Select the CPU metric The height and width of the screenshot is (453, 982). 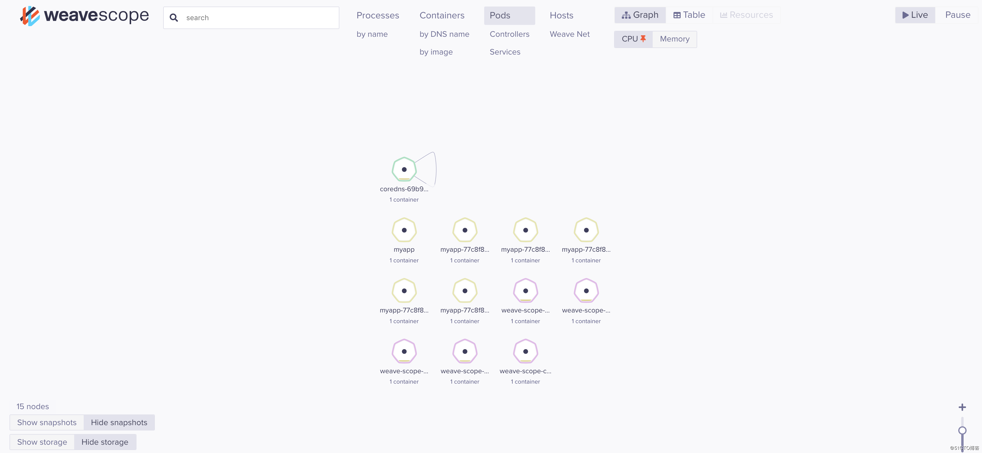634,39
